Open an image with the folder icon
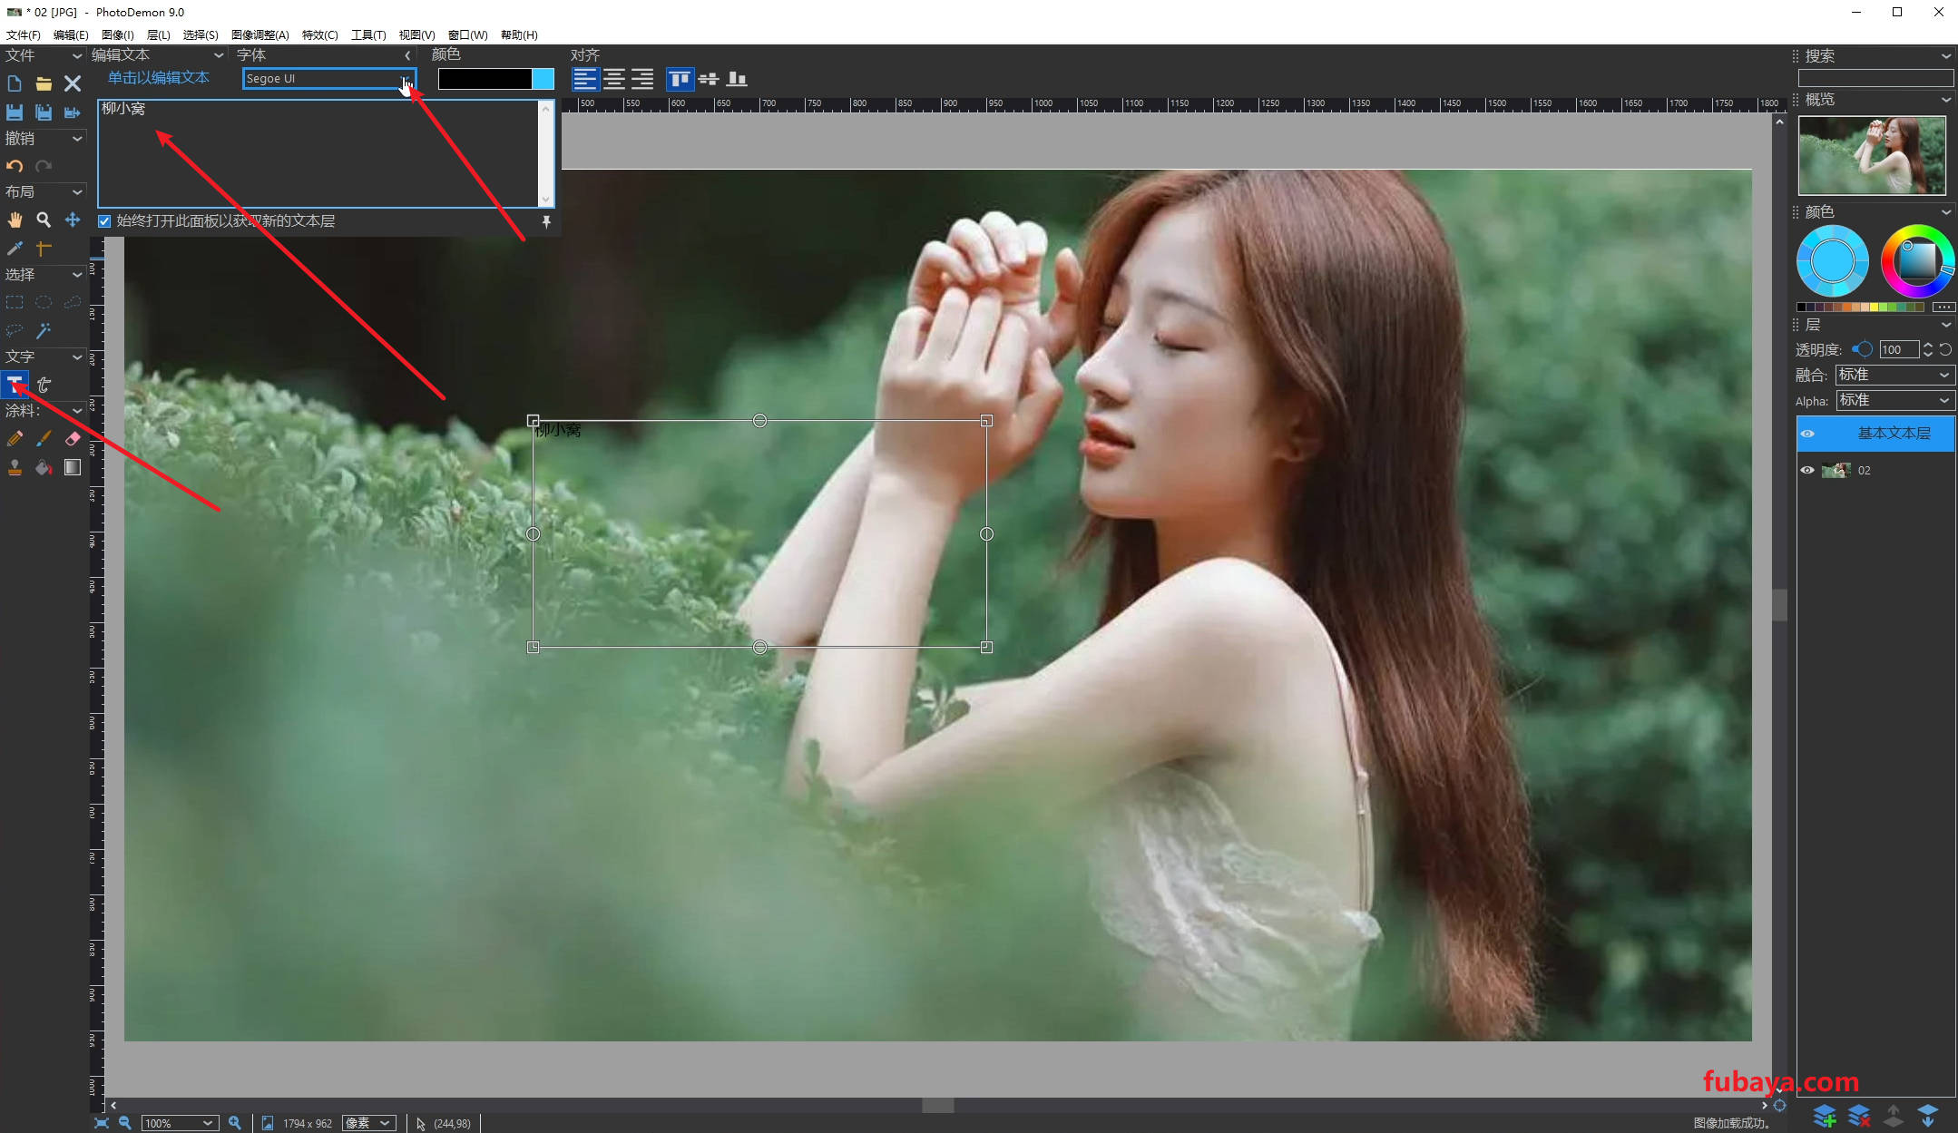Screen dimensions: 1958x1133 pyautogui.click(x=44, y=83)
